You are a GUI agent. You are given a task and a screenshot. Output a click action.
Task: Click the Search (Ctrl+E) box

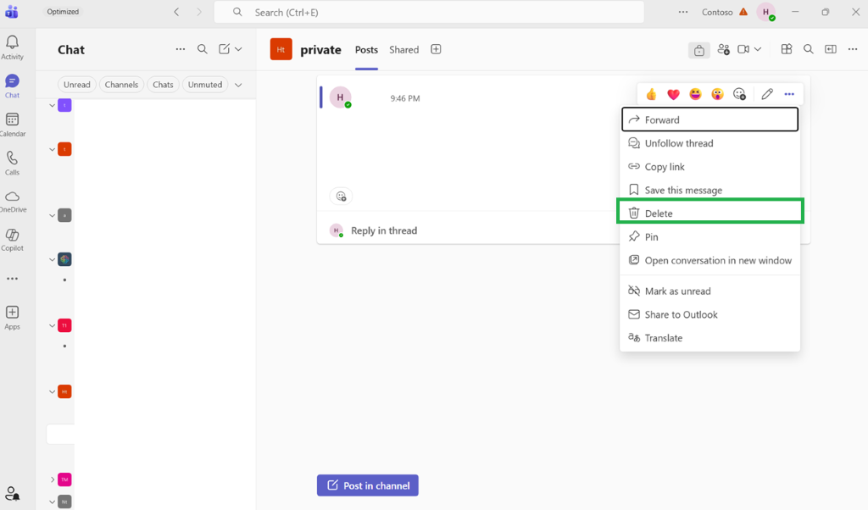[429, 12]
